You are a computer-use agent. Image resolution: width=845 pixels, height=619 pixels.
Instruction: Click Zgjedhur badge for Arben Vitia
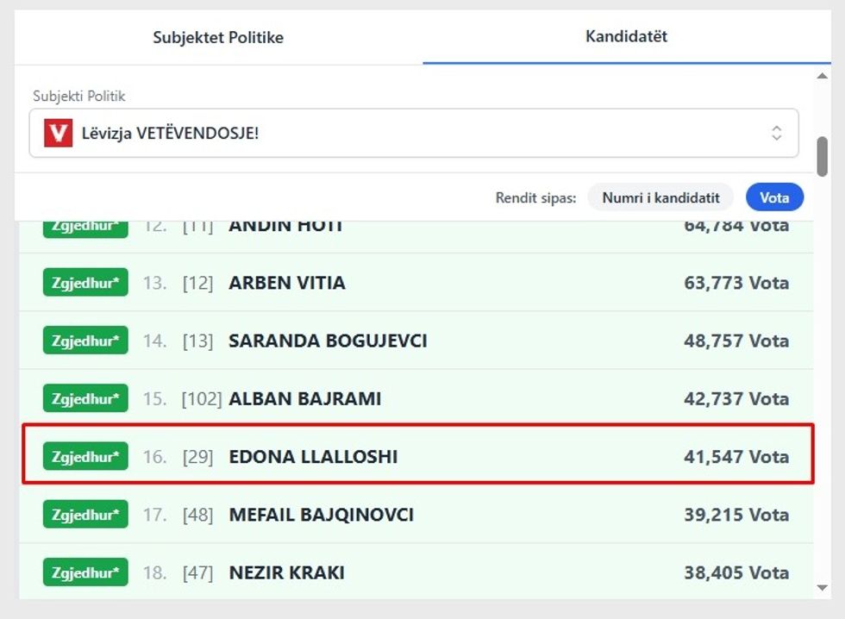85,283
